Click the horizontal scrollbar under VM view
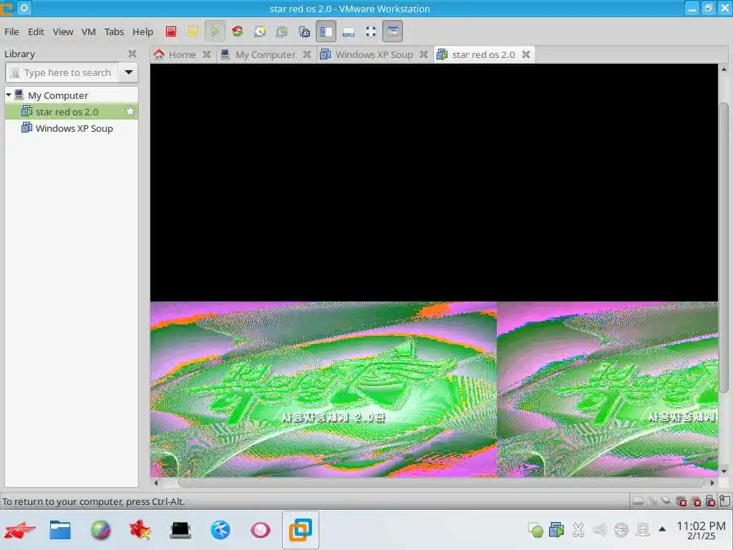733x550 pixels. pos(441,483)
